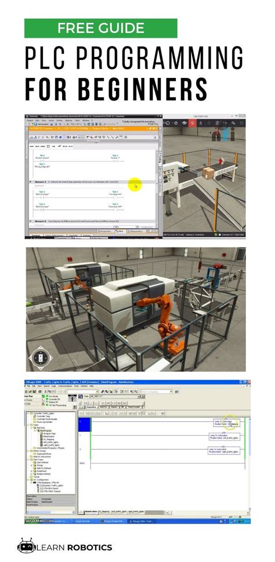Click the power icon in Factory I/O toolbar

[176, 123]
